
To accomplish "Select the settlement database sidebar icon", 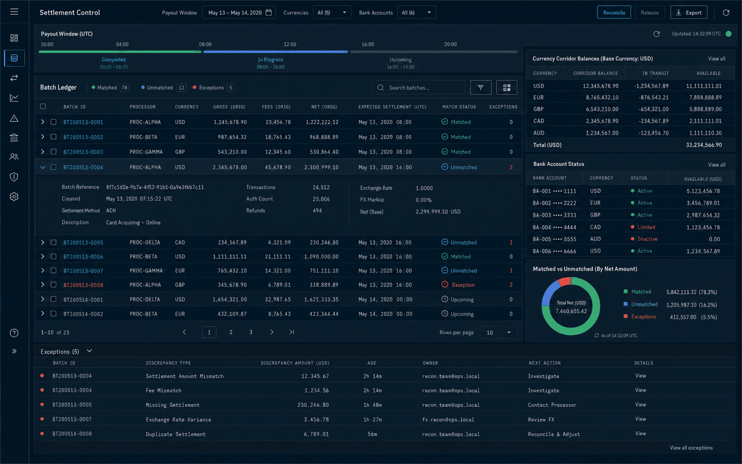I will tap(14, 58).
